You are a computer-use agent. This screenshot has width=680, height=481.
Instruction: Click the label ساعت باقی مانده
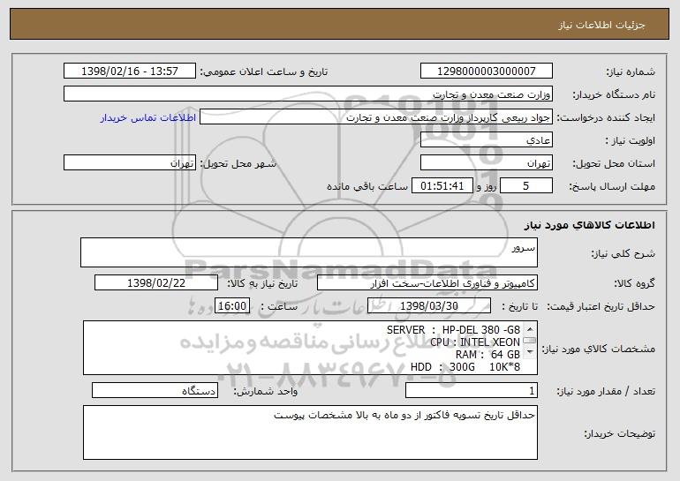(367, 186)
